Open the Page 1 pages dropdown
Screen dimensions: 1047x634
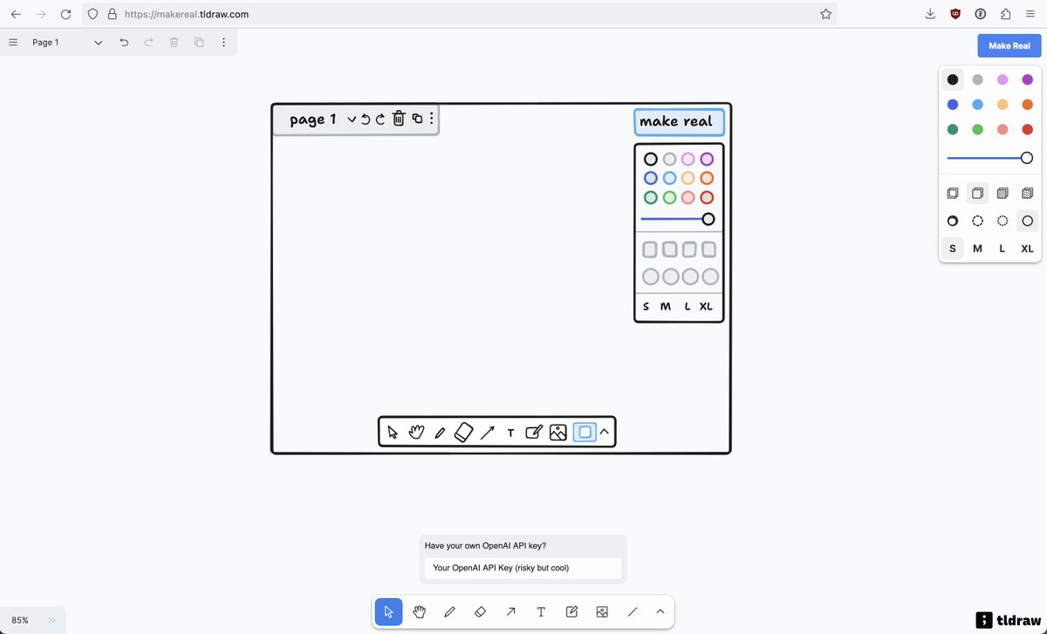[67, 42]
